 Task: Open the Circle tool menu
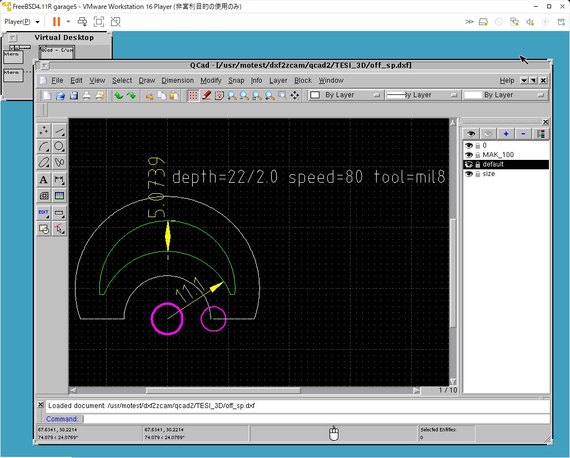point(59,147)
